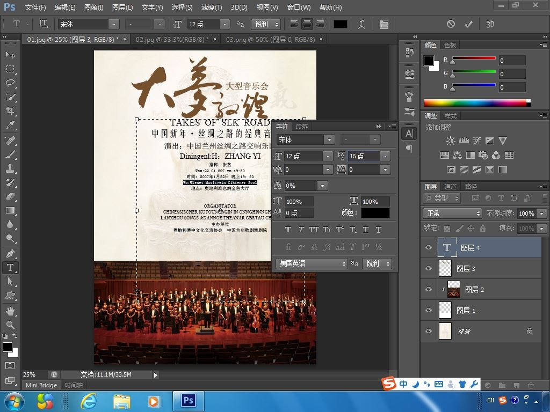Click the text color swatch in Character panel
The height and width of the screenshot is (412, 550).
375,213
